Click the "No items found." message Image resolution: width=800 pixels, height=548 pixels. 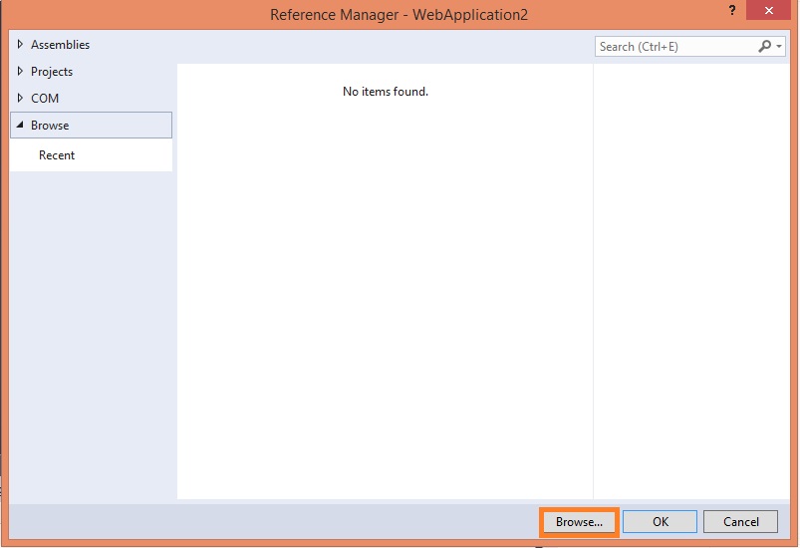385,92
